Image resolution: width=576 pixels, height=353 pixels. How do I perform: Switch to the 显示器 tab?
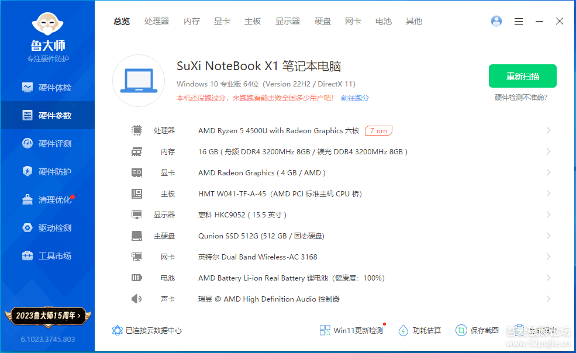pyautogui.click(x=288, y=21)
